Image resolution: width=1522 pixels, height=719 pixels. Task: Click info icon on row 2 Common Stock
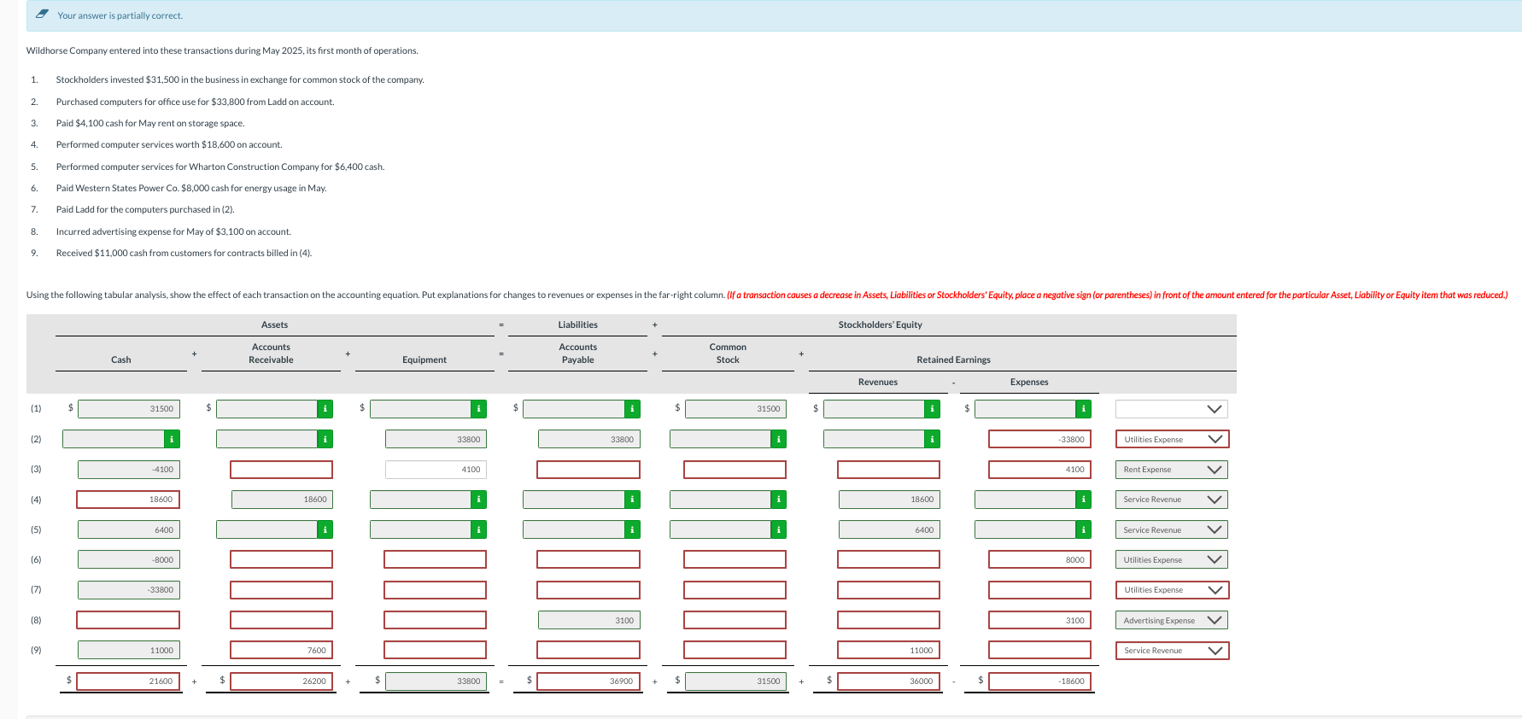click(x=779, y=439)
